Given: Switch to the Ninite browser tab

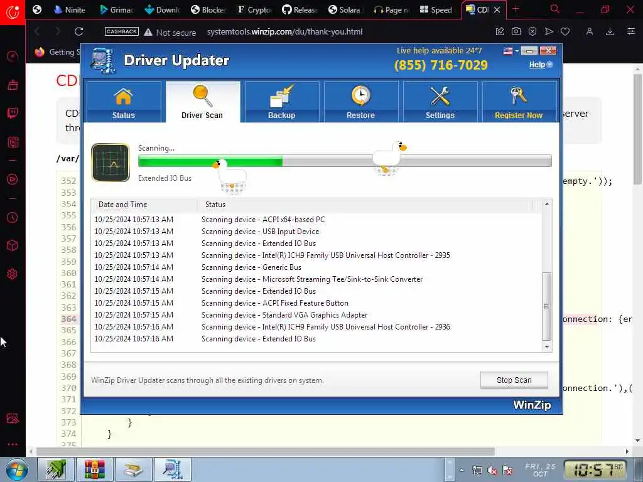Looking at the screenshot, I should [x=70, y=9].
